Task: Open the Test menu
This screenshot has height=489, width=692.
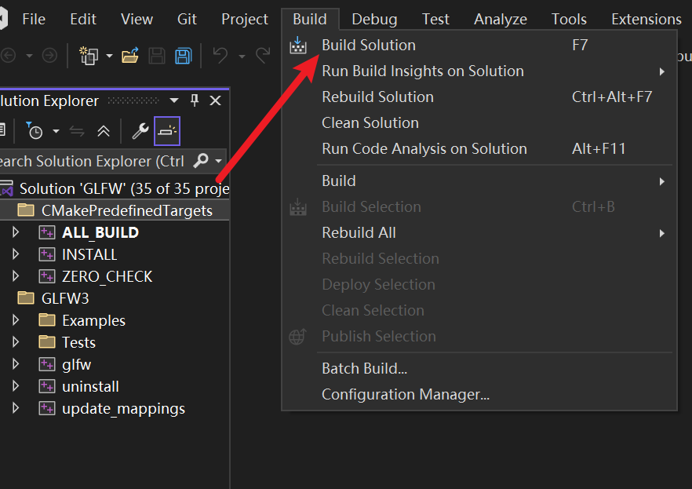Action: click(x=435, y=19)
